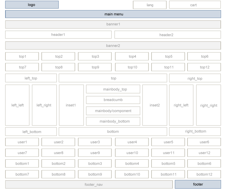
Task: Select the tall column at the far right of the mainbody row
Action: coord(208,105)
